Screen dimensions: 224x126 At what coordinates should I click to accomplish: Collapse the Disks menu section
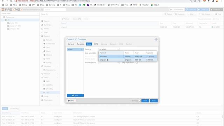(x=57, y=78)
